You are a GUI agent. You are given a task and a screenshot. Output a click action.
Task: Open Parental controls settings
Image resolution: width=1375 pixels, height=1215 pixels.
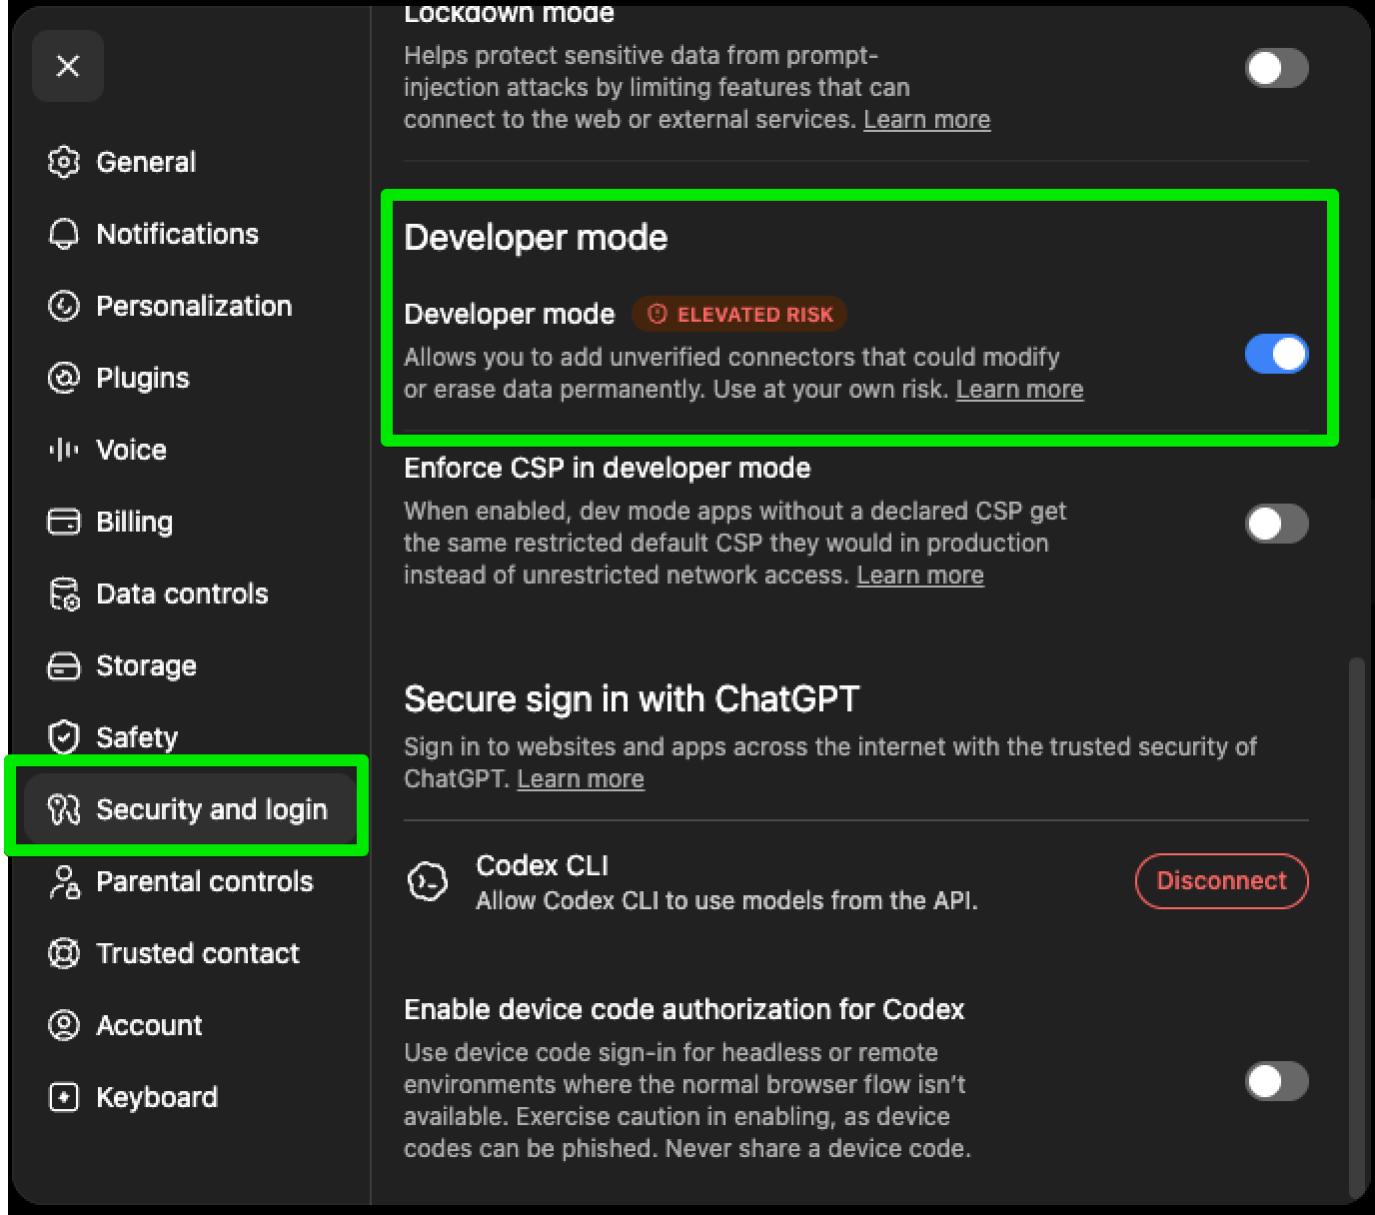tap(190, 881)
